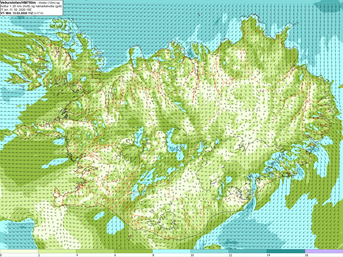Click the legend value label "4"
The width and height of the screenshot is (343, 257).
pyautogui.click(x=77, y=255)
